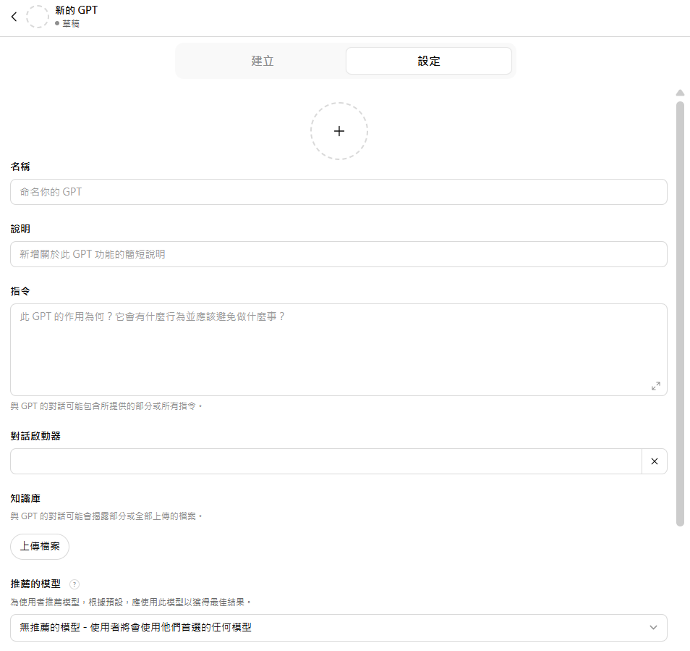Click into the 指令 instructions textarea
The width and height of the screenshot is (690, 651).
[338, 349]
